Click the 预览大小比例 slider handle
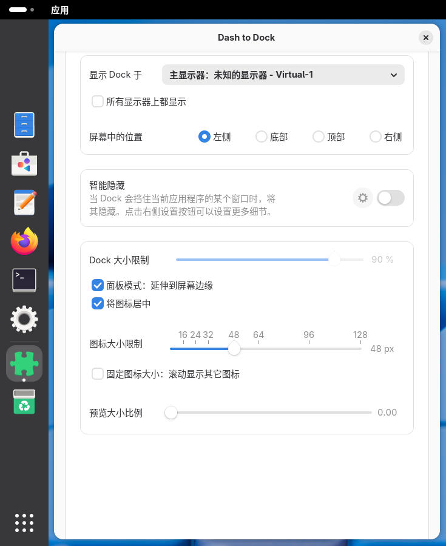446x546 pixels. [171, 413]
